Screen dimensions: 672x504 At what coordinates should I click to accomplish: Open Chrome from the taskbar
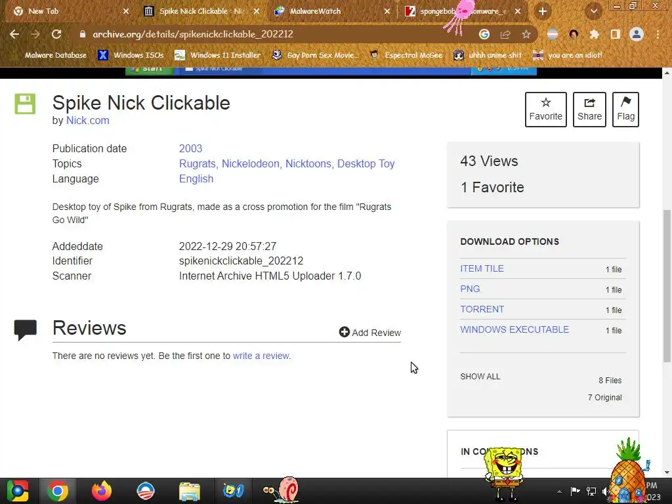pyautogui.click(x=58, y=491)
